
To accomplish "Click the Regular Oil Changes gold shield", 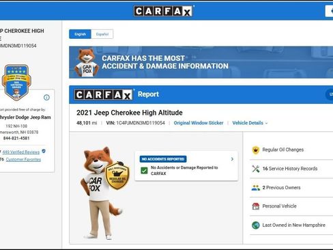I will point(117,176).
